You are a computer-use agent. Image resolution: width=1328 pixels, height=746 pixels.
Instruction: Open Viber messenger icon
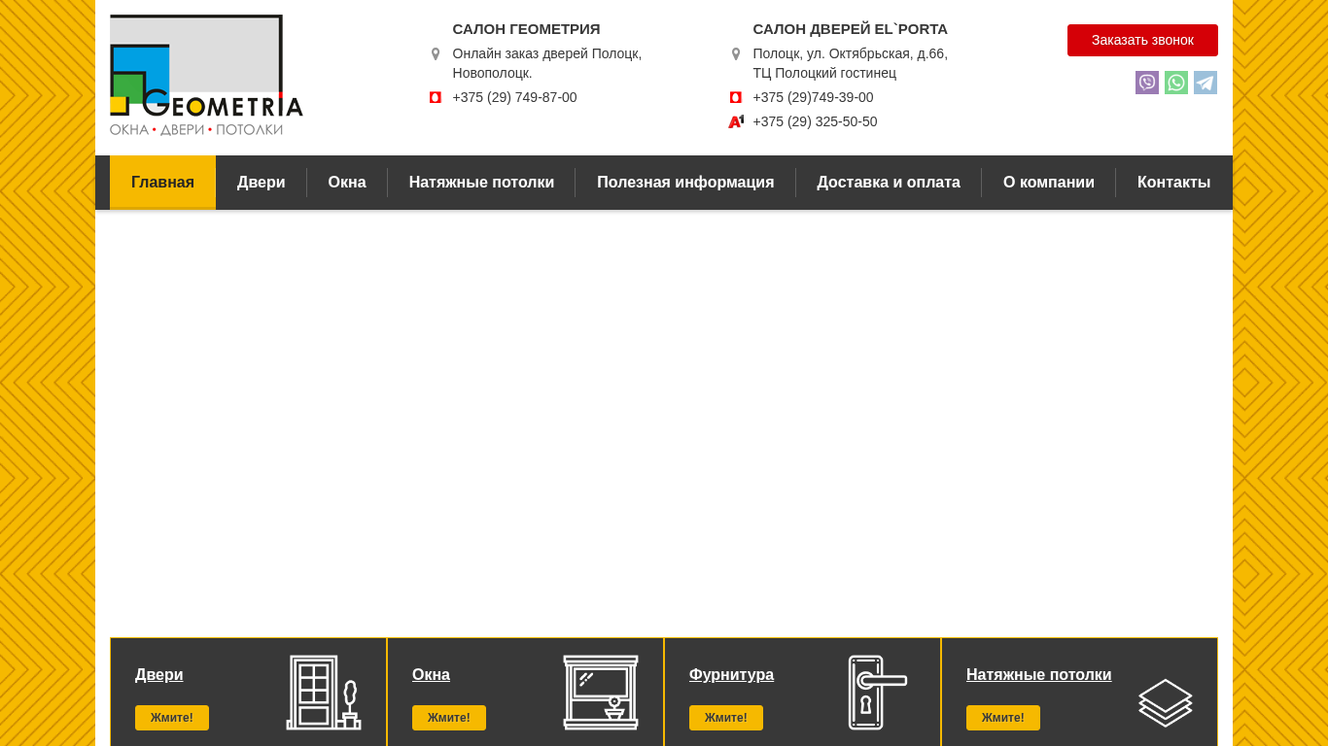pyautogui.click(x=1147, y=83)
